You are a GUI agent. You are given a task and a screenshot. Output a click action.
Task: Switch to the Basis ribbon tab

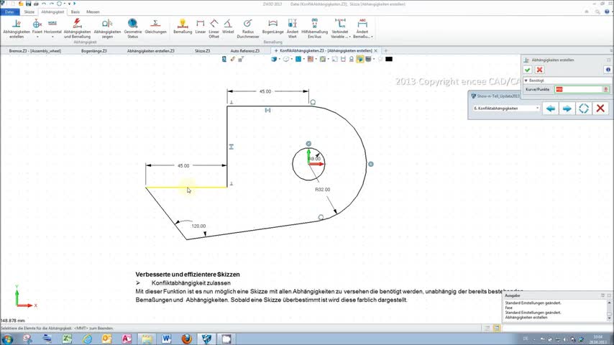(75, 11)
